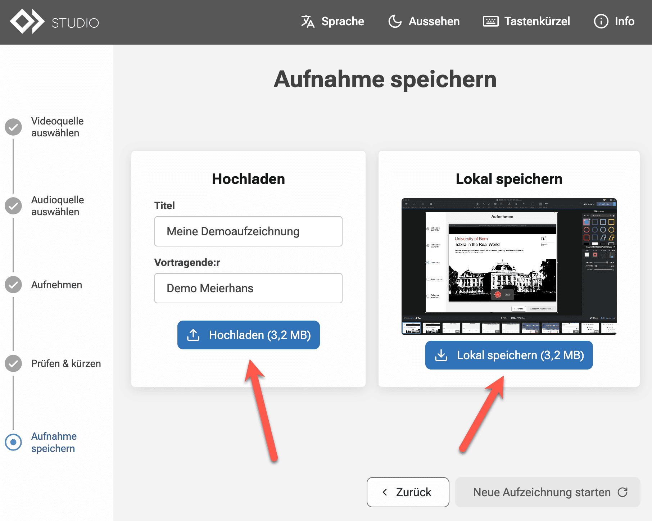
Task: Click the checkmark beside Prüfen & kürzen
Action: pyautogui.click(x=13, y=363)
